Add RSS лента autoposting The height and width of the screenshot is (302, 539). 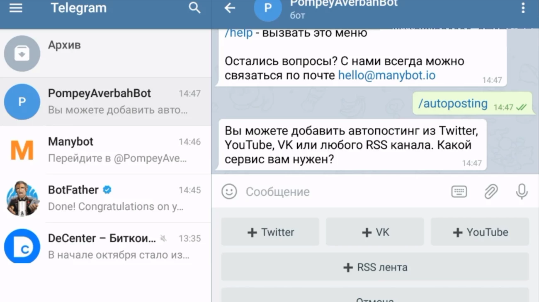coord(375,267)
